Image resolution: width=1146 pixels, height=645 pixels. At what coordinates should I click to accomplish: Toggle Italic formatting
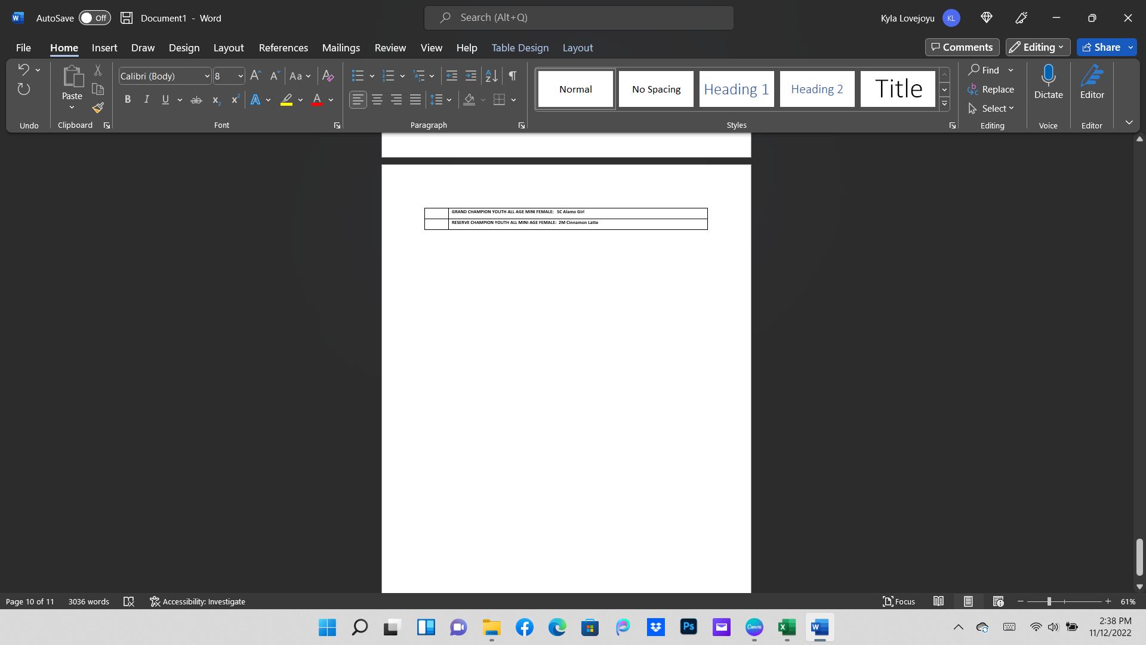pos(146,100)
